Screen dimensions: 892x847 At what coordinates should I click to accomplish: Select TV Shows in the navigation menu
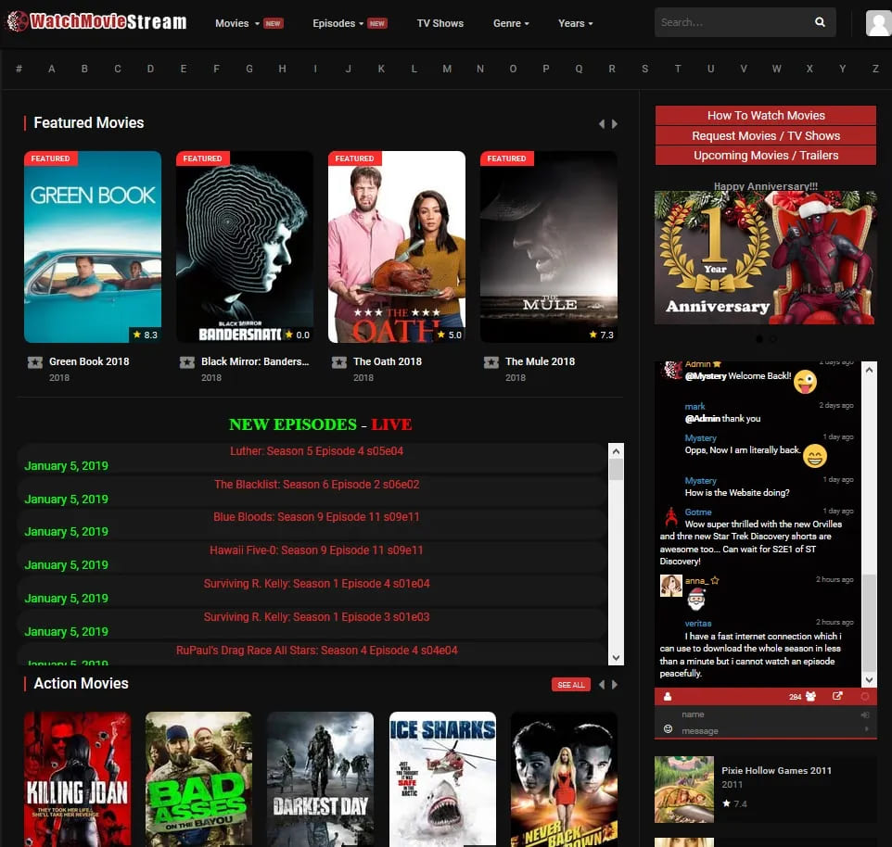click(x=440, y=24)
